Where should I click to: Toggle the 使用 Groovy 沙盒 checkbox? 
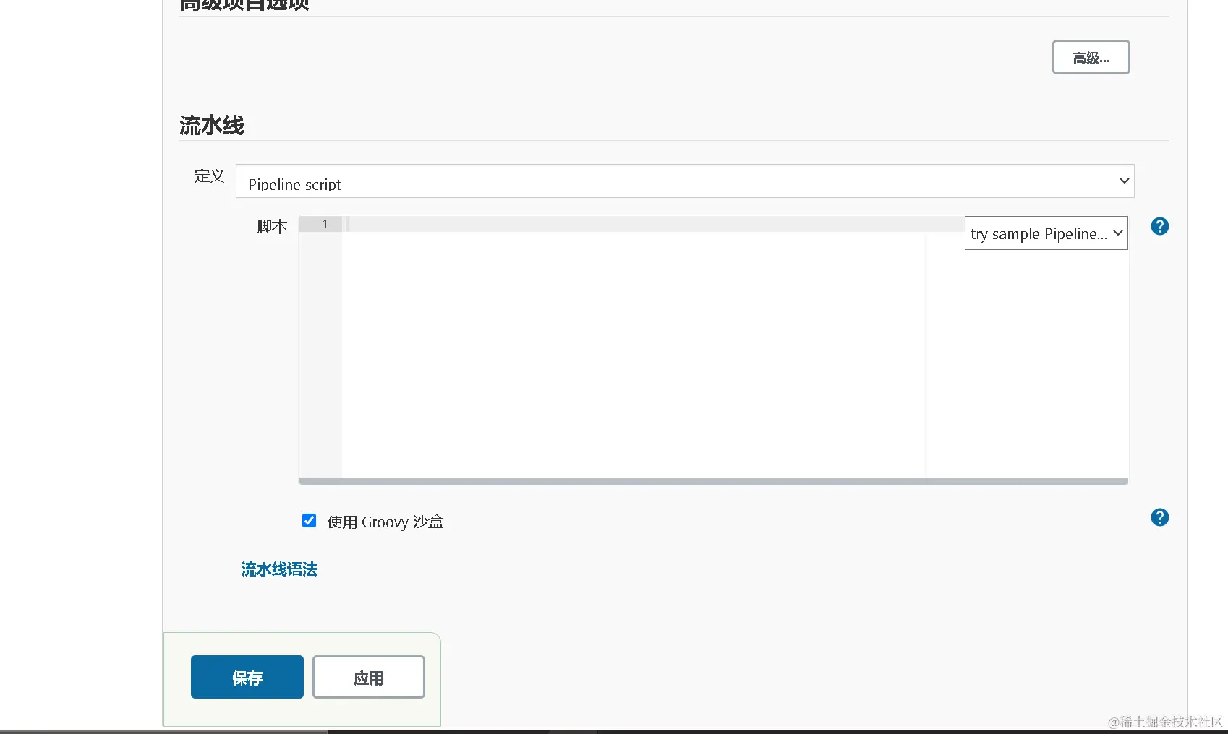(x=309, y=521)
